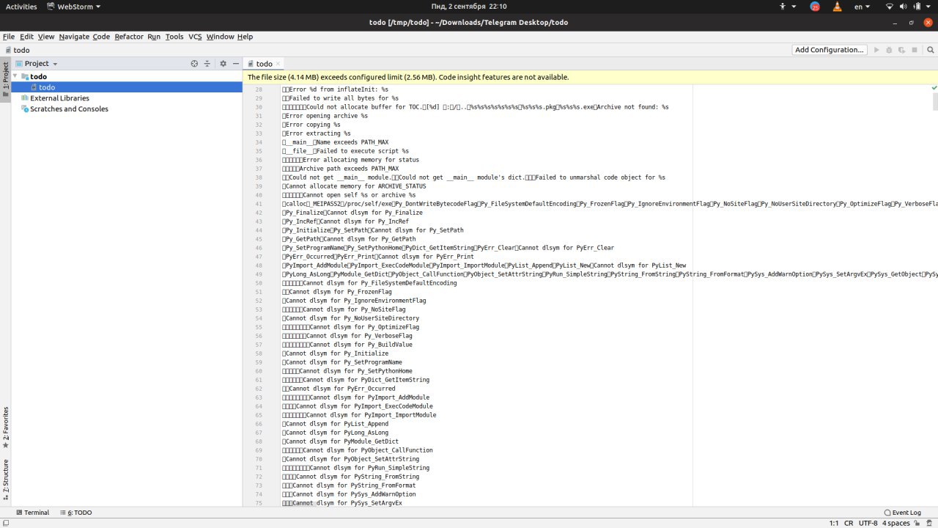Click Run with Coverage icon
The image size is (938, 528).
click(901, 50)
